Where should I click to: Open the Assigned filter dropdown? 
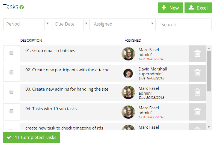tap(123, 24)
